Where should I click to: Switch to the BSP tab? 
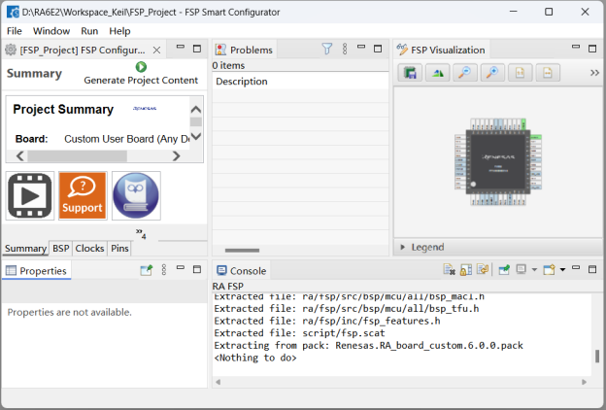tap(60, 249)
